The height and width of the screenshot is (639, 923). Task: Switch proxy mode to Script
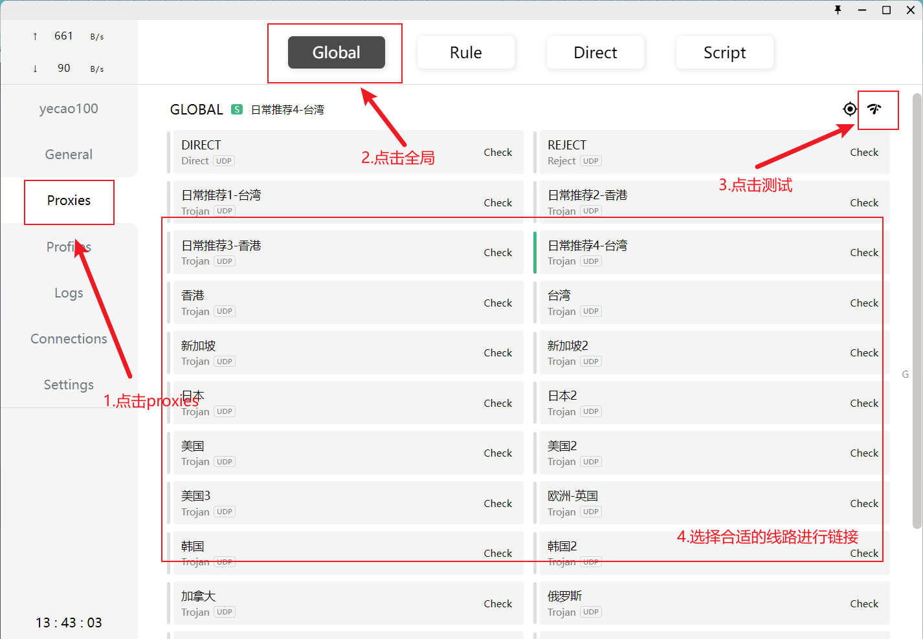(x=725, y=52)
